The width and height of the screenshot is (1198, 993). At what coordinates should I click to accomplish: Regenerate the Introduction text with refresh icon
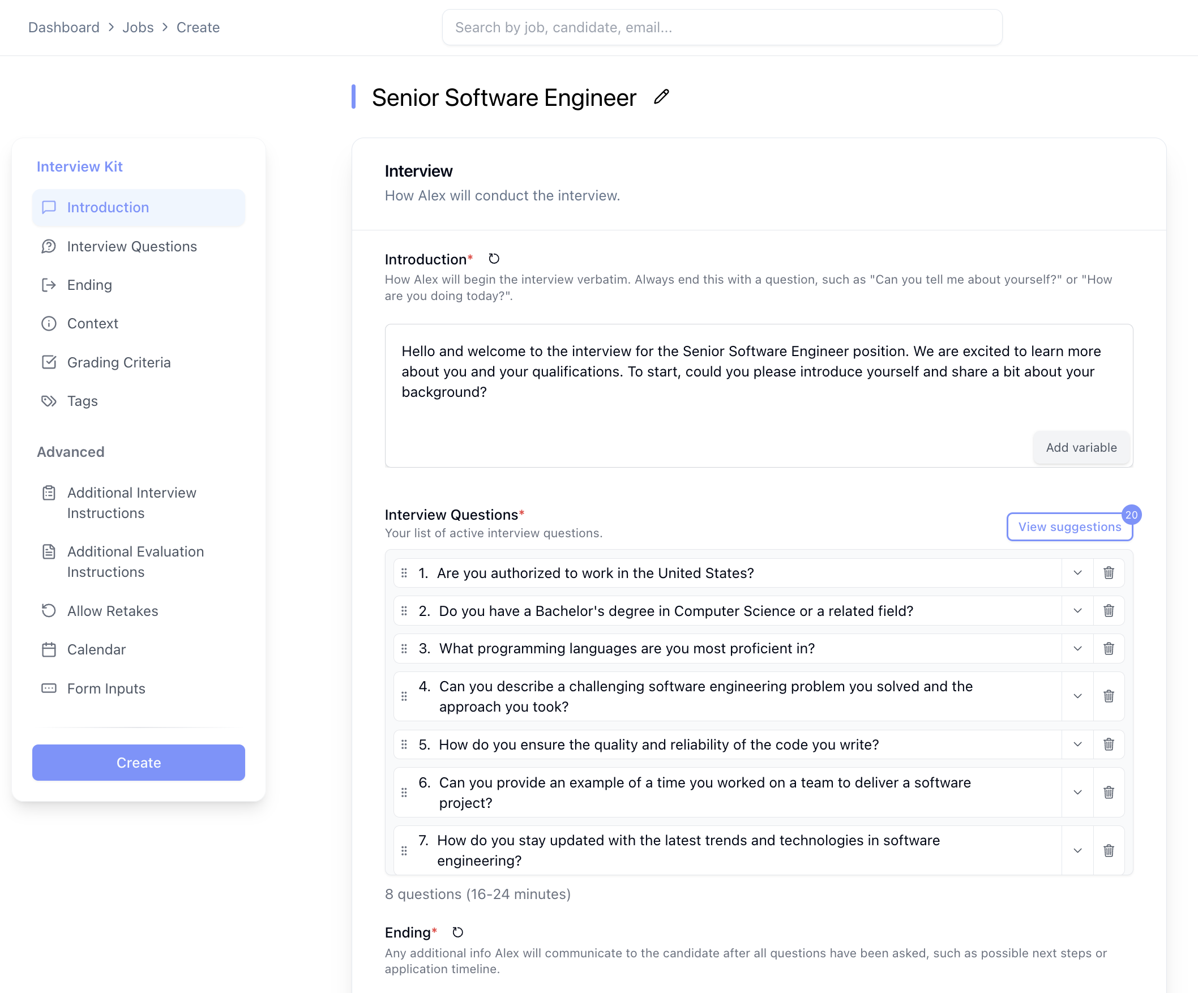coord(494,259)
